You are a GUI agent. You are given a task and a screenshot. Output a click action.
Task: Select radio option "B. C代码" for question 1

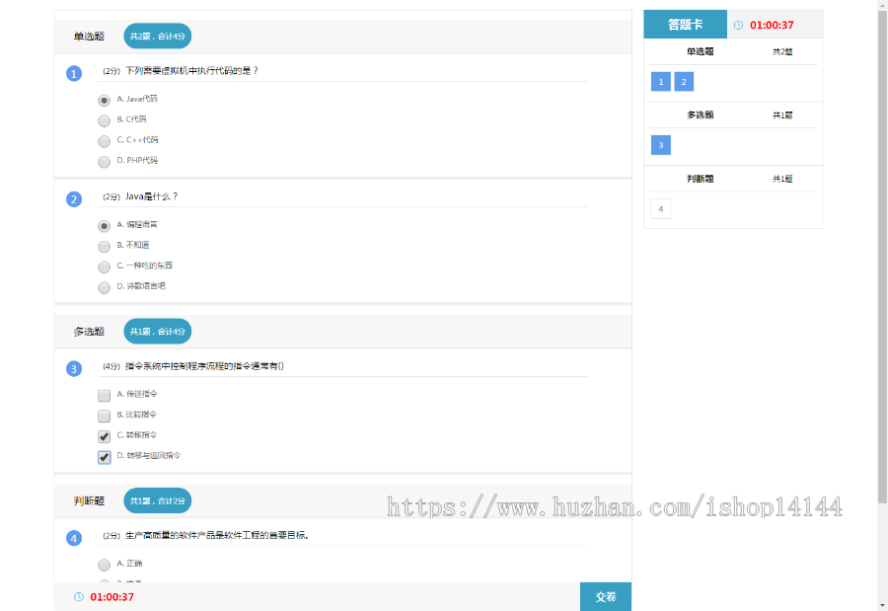coord(104,120)
